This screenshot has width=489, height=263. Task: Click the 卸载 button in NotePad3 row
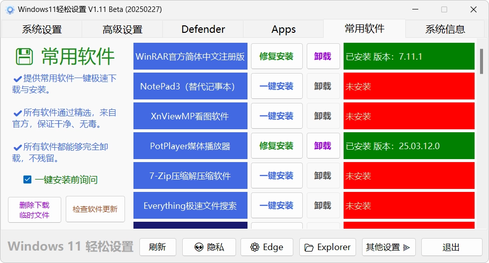323,86
